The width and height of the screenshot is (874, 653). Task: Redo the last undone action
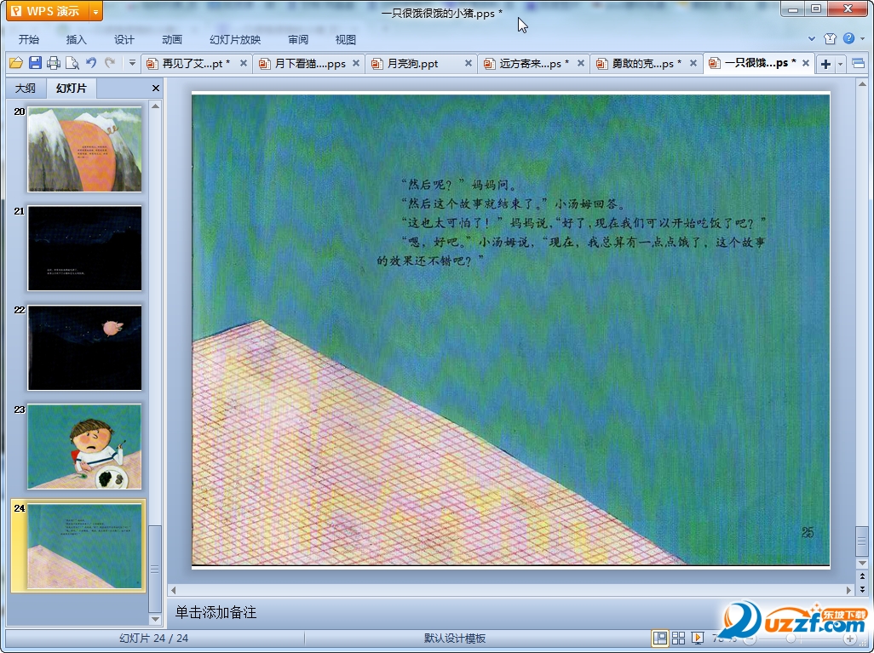click(x=110, y=63)
